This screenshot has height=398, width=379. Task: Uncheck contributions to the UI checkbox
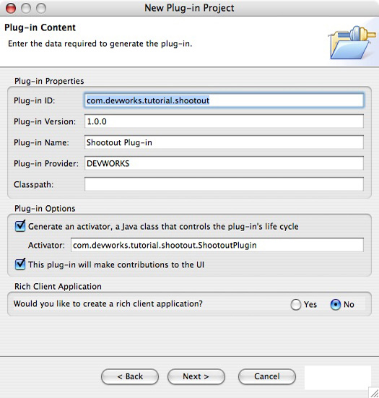pyautogui.click(x=20, y=264)
